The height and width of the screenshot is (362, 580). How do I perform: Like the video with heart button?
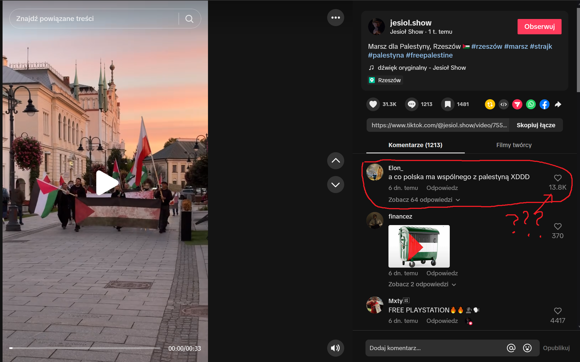pyautogui.click(x=373, y=104)
